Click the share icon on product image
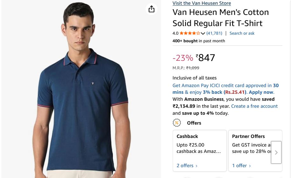291x178 pixels. 152,9
